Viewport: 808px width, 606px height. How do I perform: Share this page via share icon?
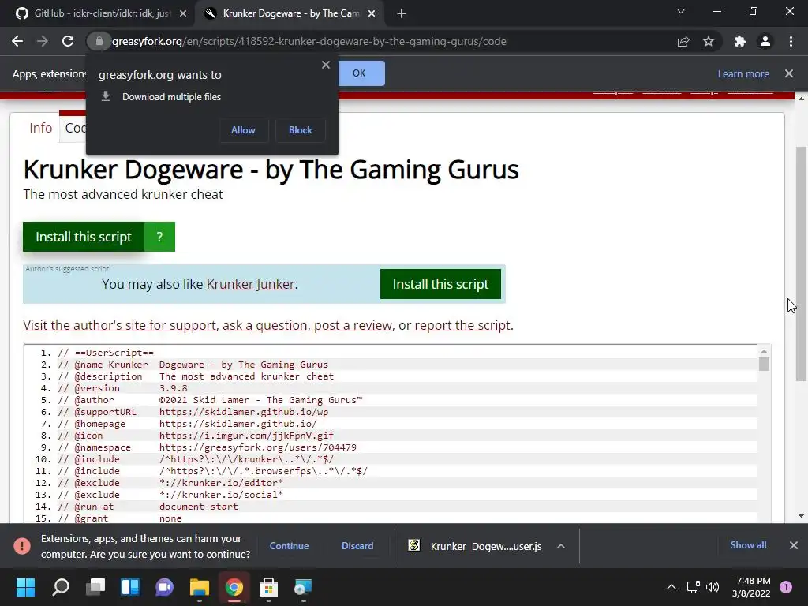[683, 41]
